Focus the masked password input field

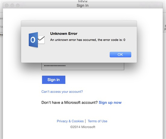(83, 66)
